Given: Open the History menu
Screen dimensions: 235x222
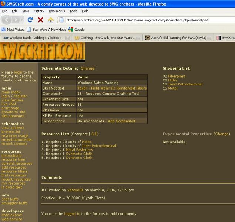Looking at the screenshot, I should [x=39, y=11].
